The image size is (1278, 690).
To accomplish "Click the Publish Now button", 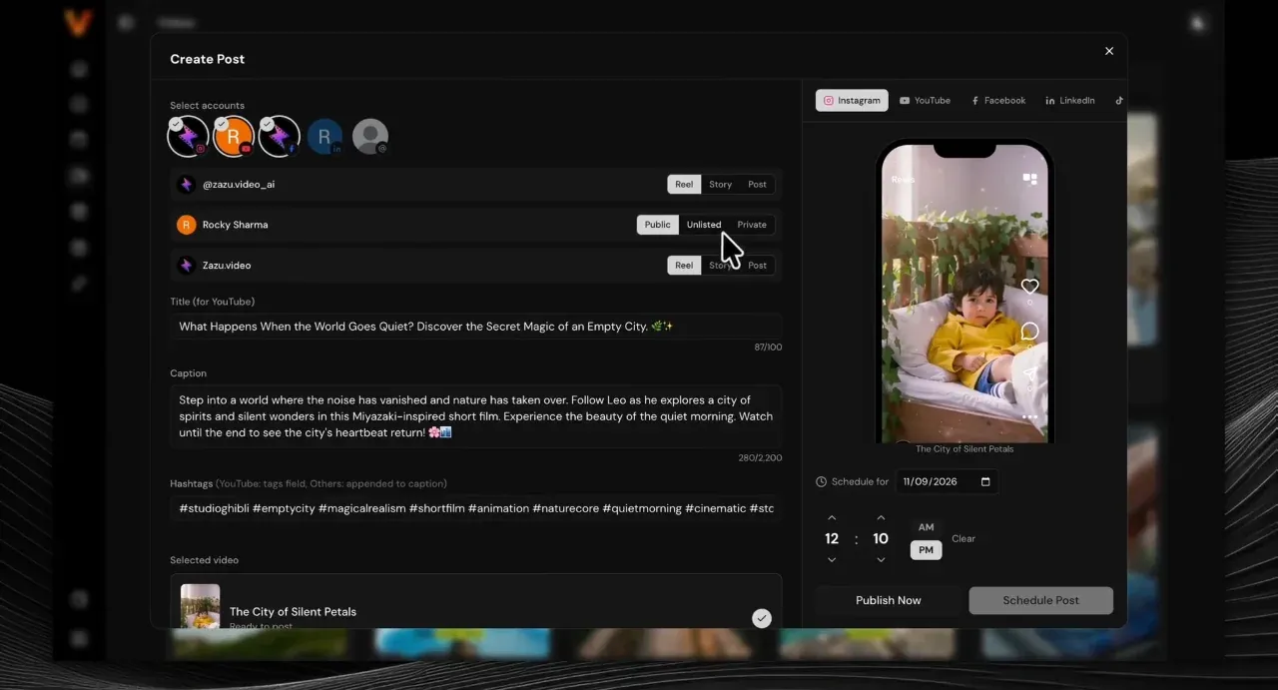I will pyautogui.click(x=889, y=600).
